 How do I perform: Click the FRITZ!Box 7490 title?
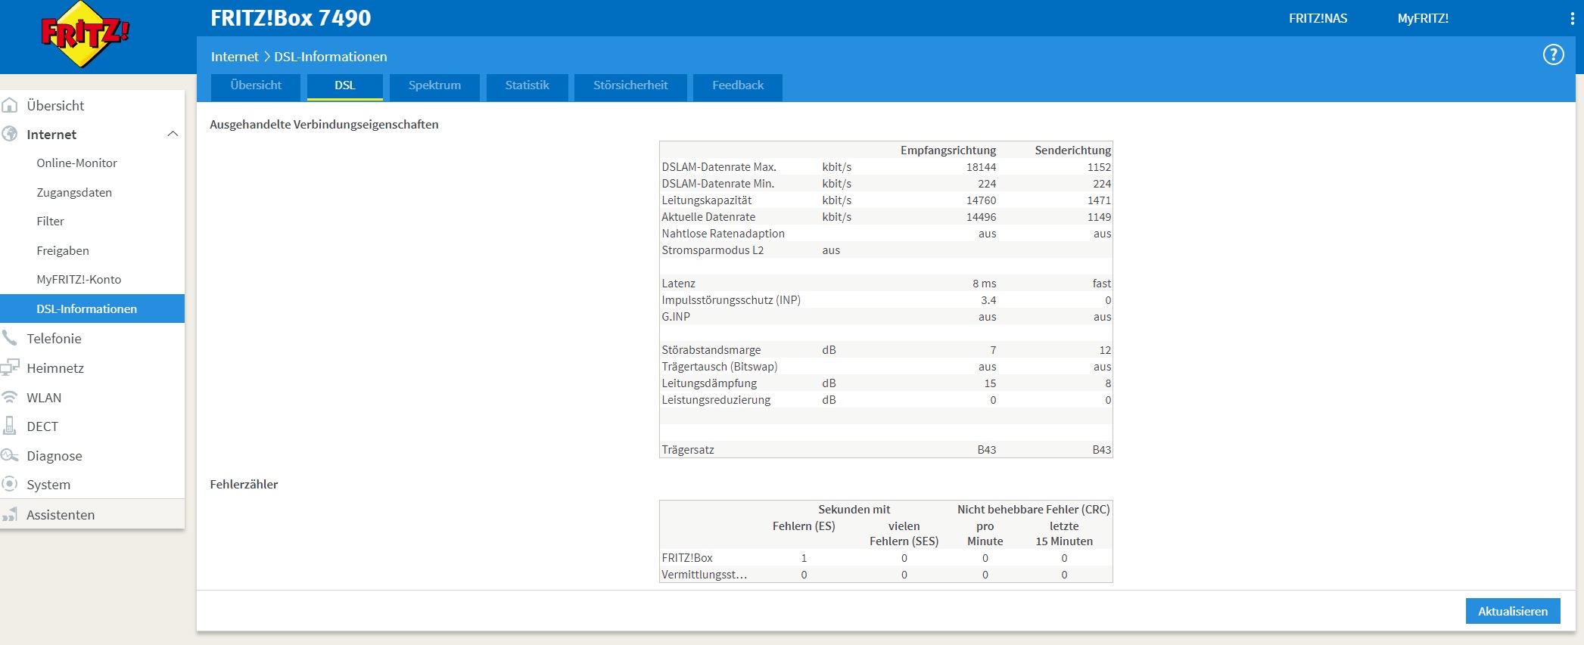coord(291,18)
